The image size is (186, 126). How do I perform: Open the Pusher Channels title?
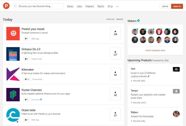pos(32,90)
